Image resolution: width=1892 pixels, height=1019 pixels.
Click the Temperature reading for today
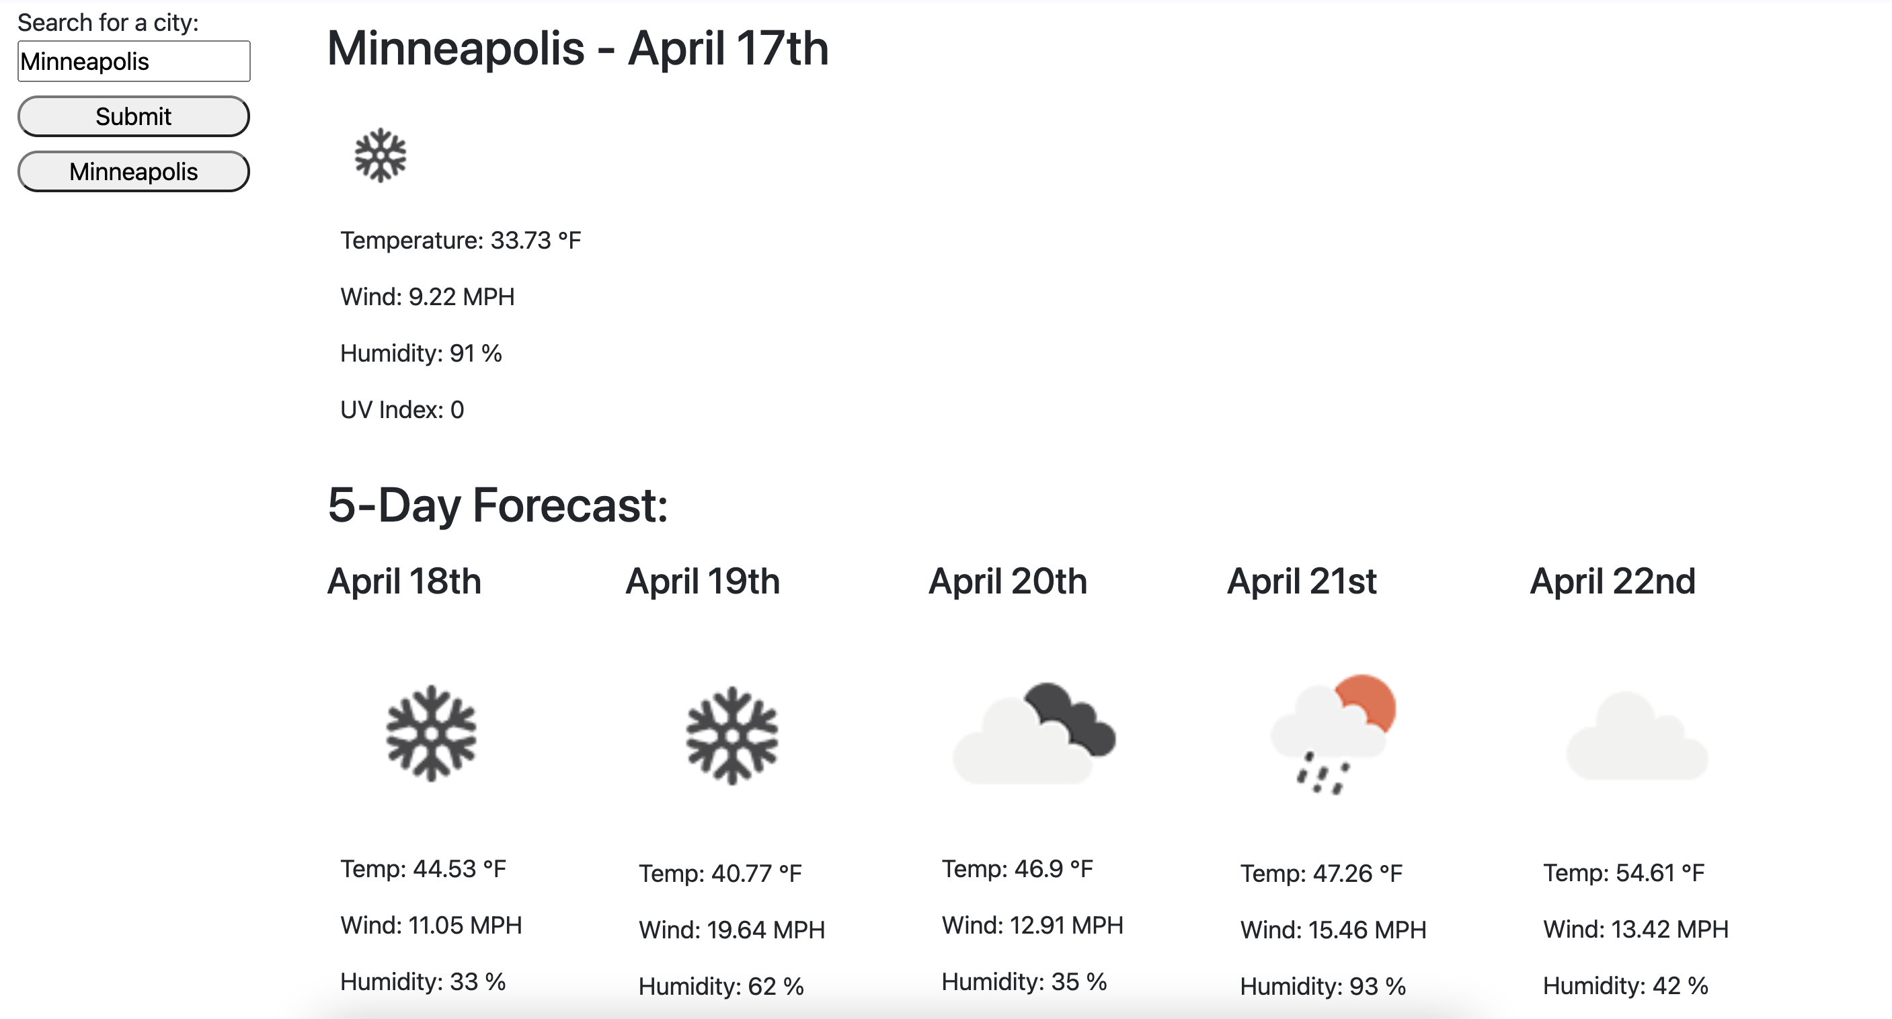(461, 239)
